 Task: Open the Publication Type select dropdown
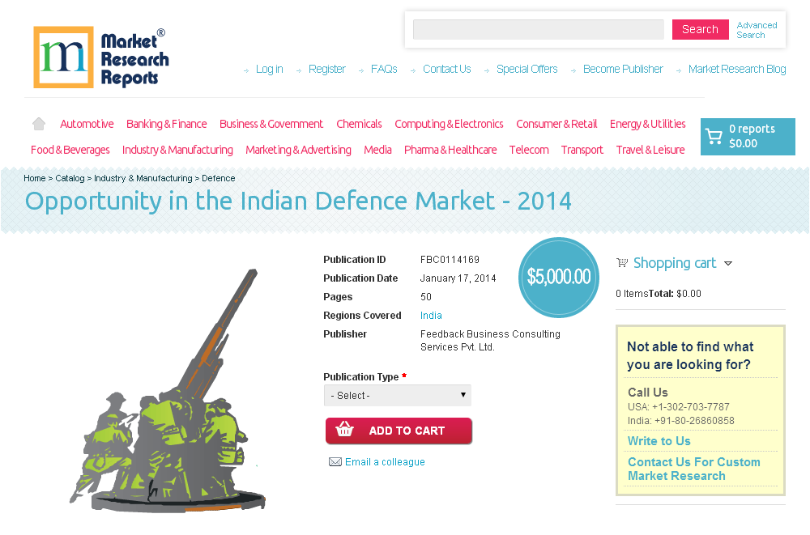[x=397, y=395]
